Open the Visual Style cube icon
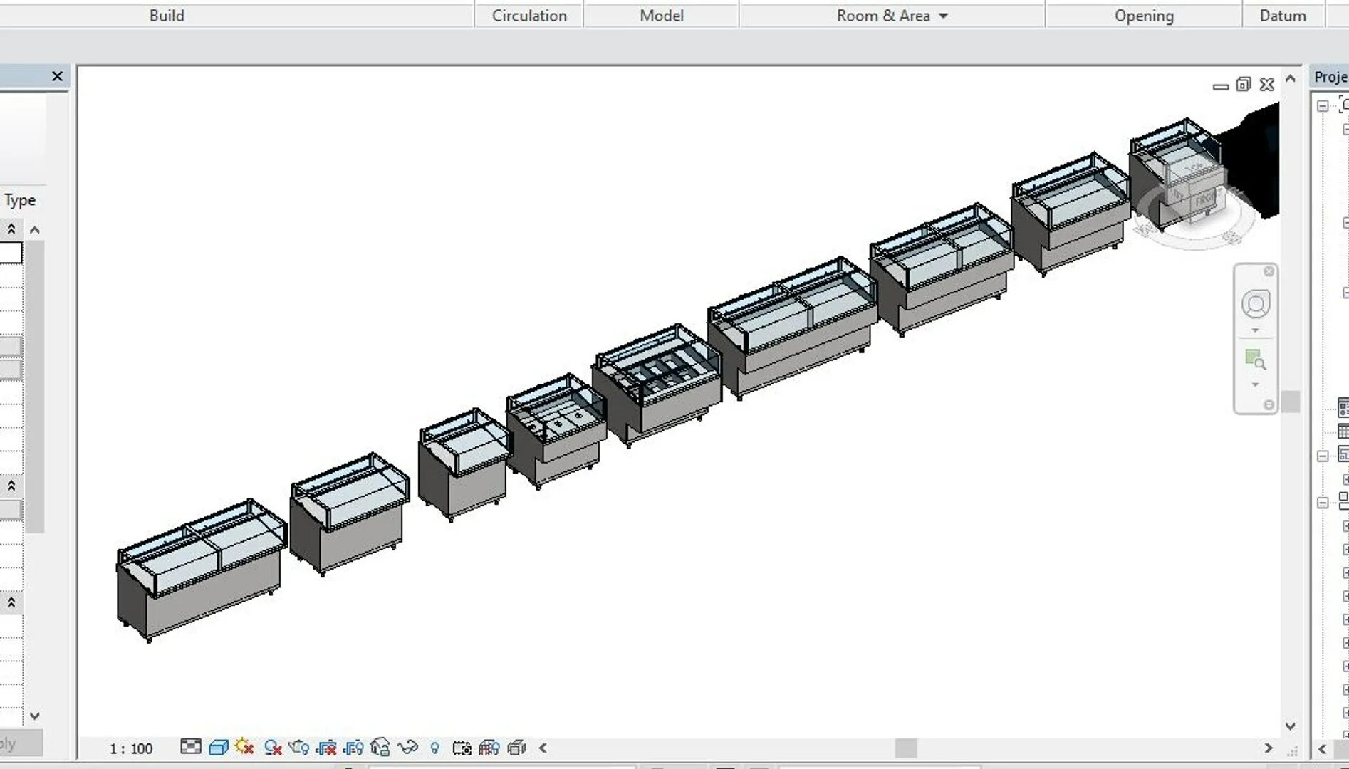 point(219,747)
